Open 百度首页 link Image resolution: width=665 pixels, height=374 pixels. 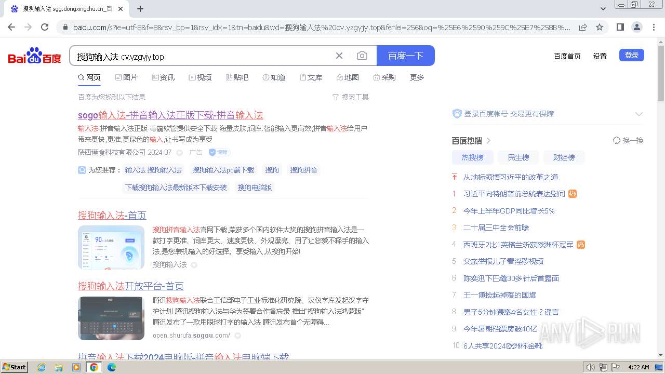pos(567,56)
